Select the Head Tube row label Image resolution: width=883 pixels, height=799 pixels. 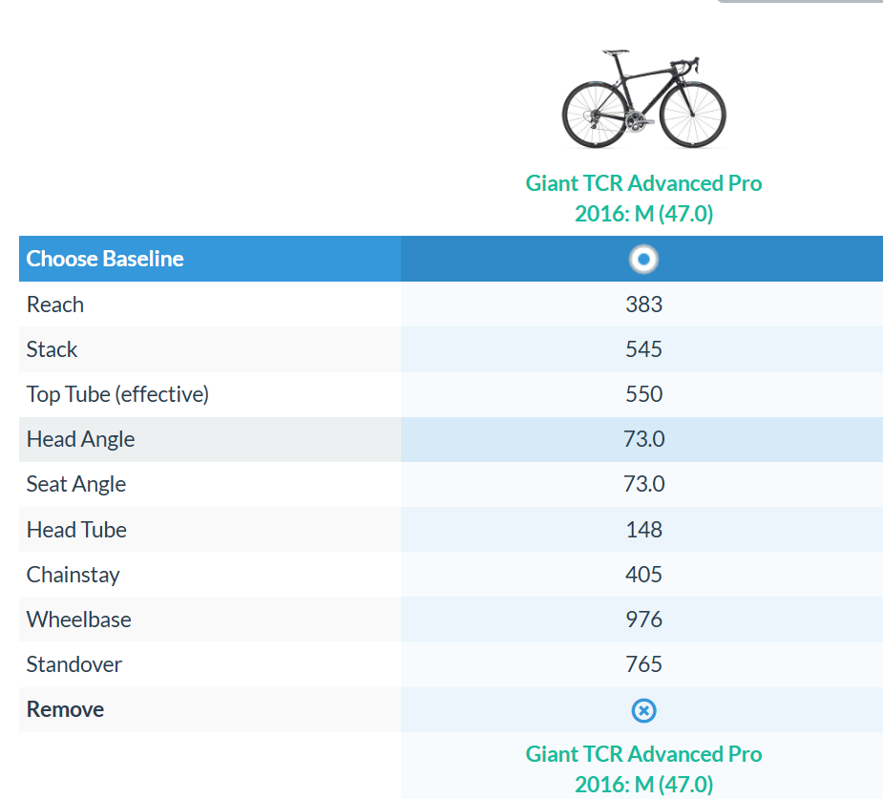(76, 530)
